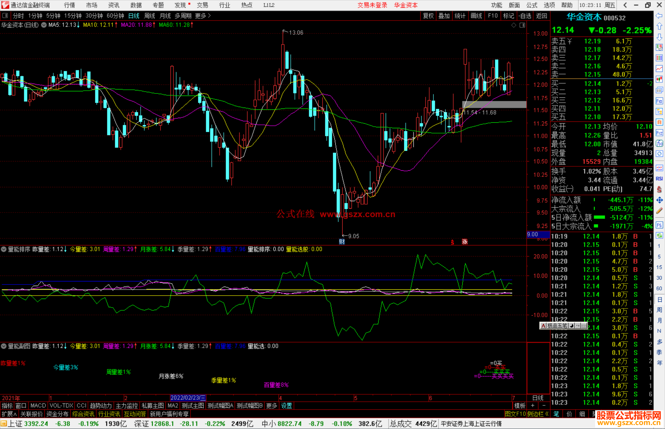
Task: Click the 5日净流入额 green bar
Action: coord(599,217)
